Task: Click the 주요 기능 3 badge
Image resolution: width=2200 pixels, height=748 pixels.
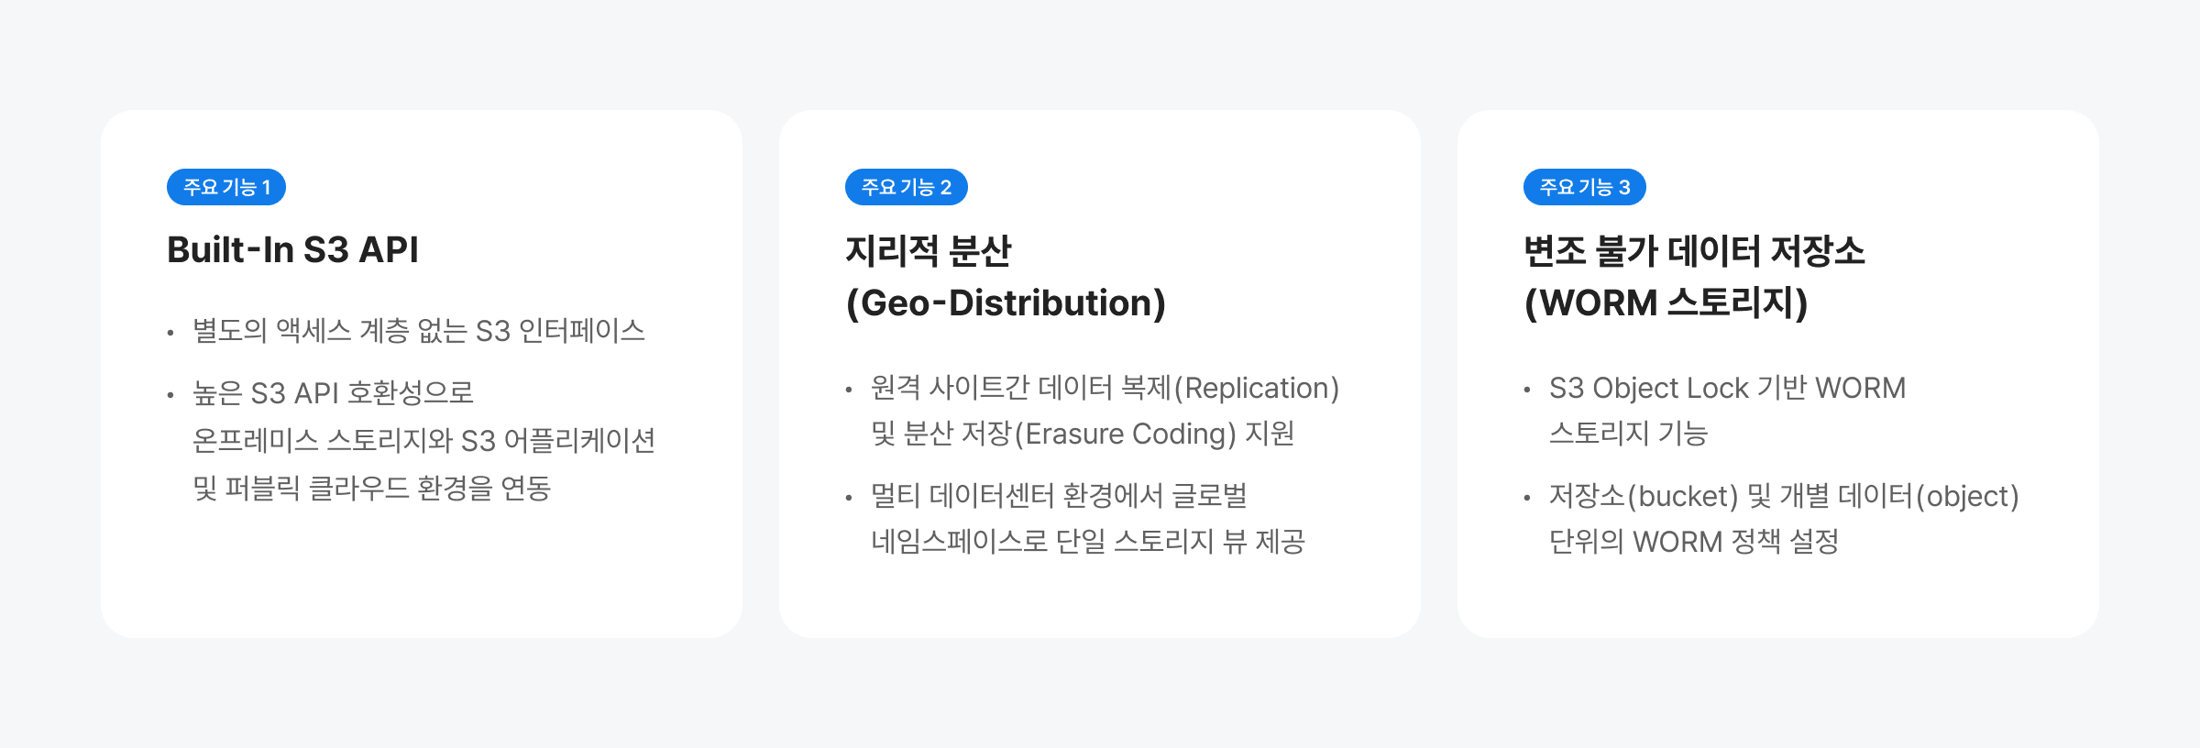Action: coord(1584,187)
